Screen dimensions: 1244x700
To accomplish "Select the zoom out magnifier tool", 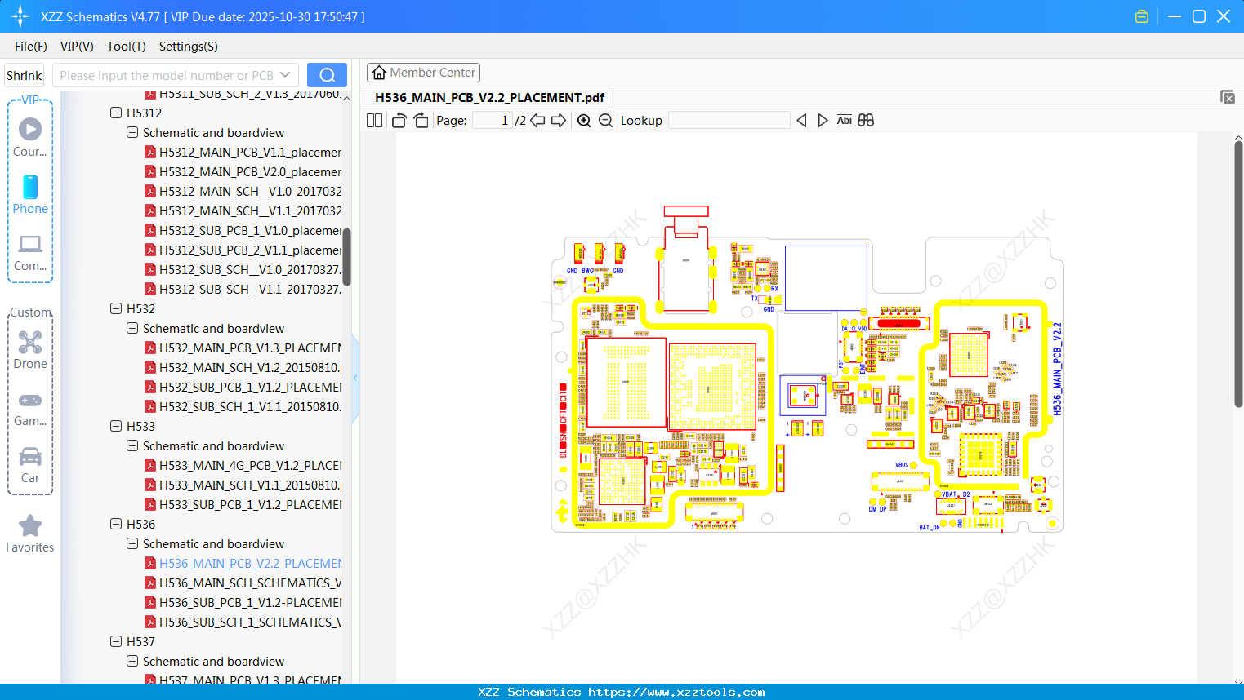I will 605,120.
